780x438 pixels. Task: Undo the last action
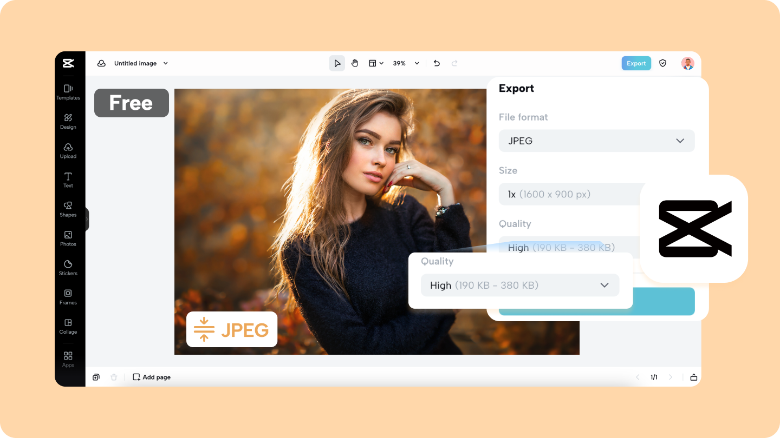(x=437, y=63)
